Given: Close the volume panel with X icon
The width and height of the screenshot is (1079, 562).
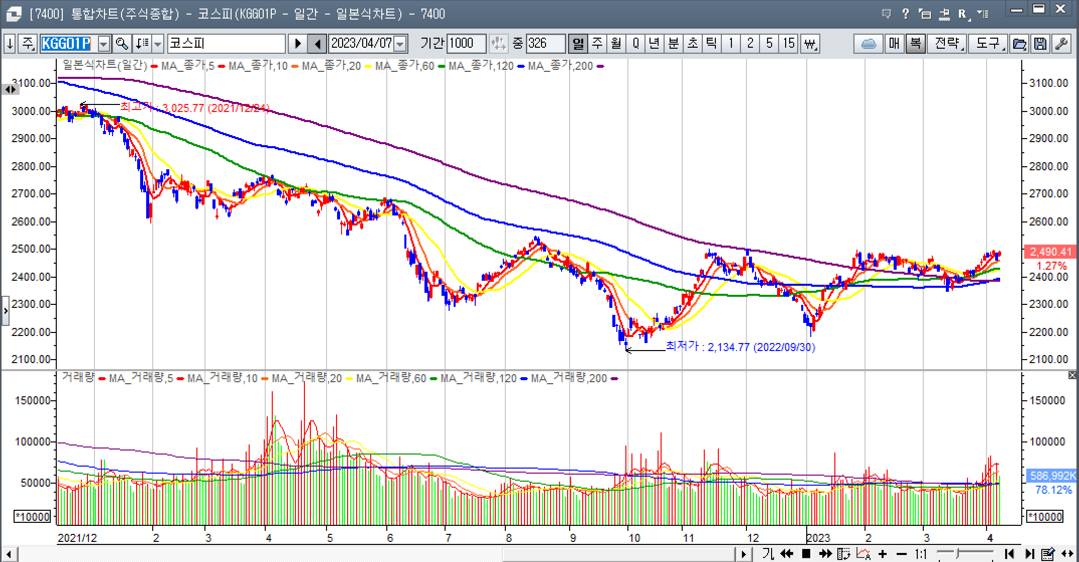Looking at the screenshot, I should tap(1072, 375).
